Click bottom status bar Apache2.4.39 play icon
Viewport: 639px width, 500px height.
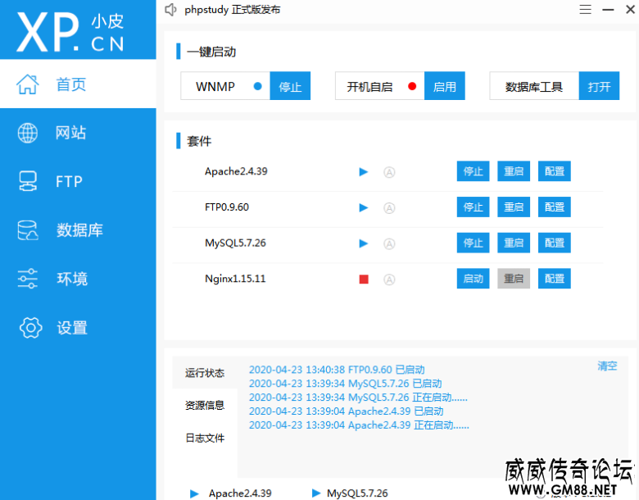194,493
